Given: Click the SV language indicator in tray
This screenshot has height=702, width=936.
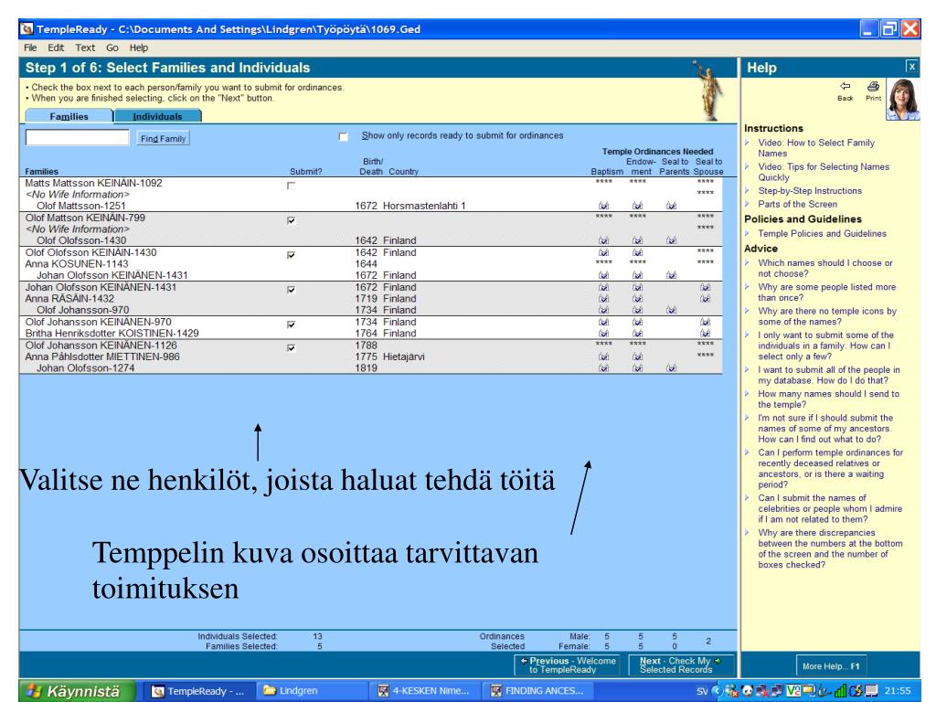Looking at the screenshot, I should coord(702,691).
